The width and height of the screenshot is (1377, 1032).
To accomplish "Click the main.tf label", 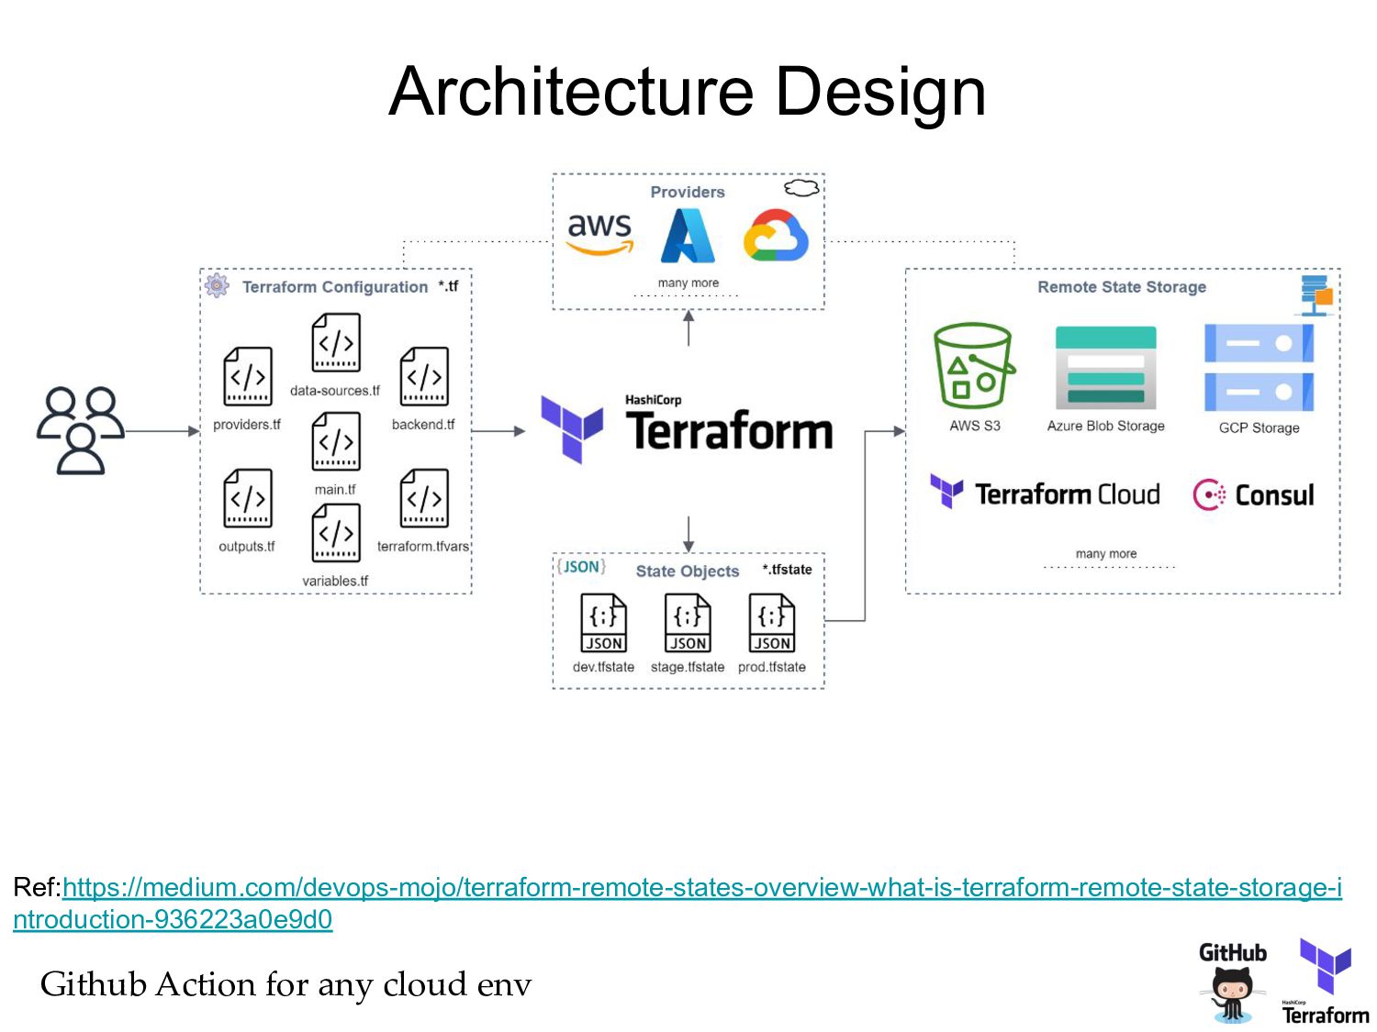I will (335, 489).
